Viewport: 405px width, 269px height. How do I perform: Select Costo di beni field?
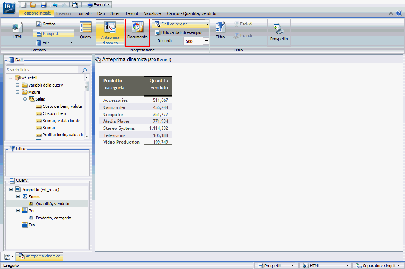tap(51, 113)
